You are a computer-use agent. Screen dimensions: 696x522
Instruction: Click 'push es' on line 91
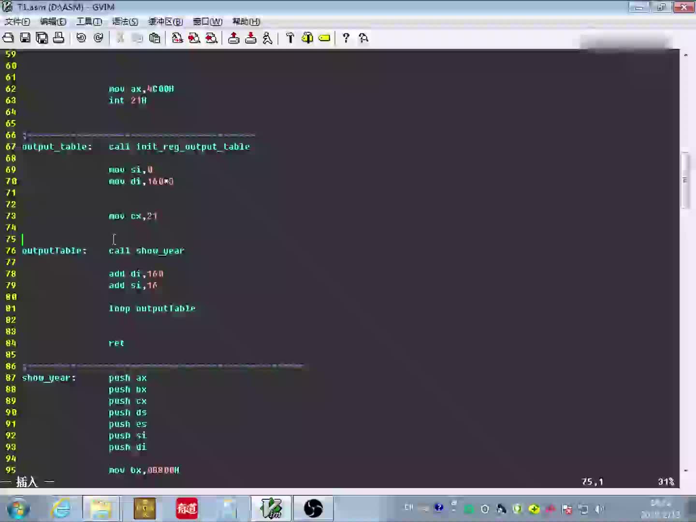128,424
